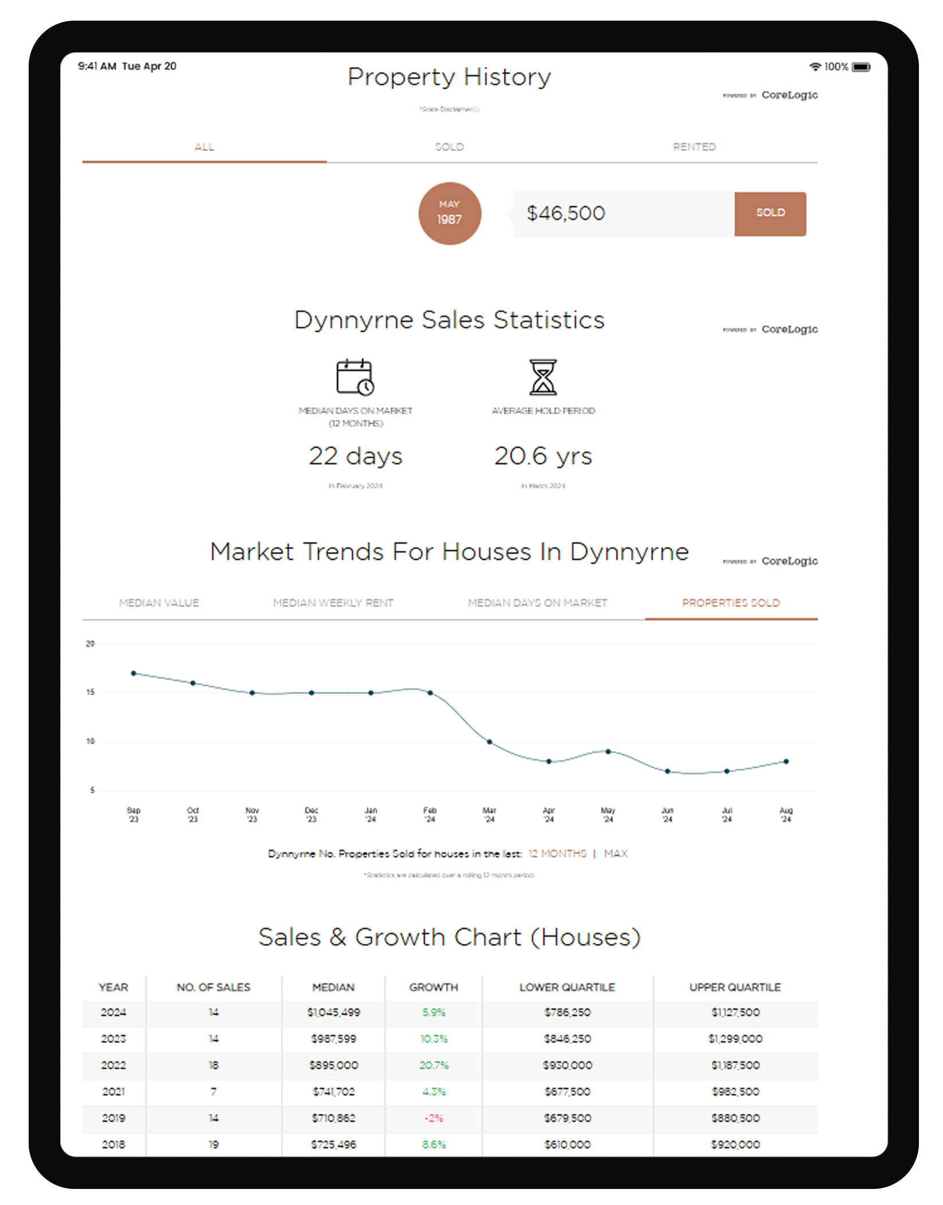Open the Median Days On Market tab

(537, 603)
